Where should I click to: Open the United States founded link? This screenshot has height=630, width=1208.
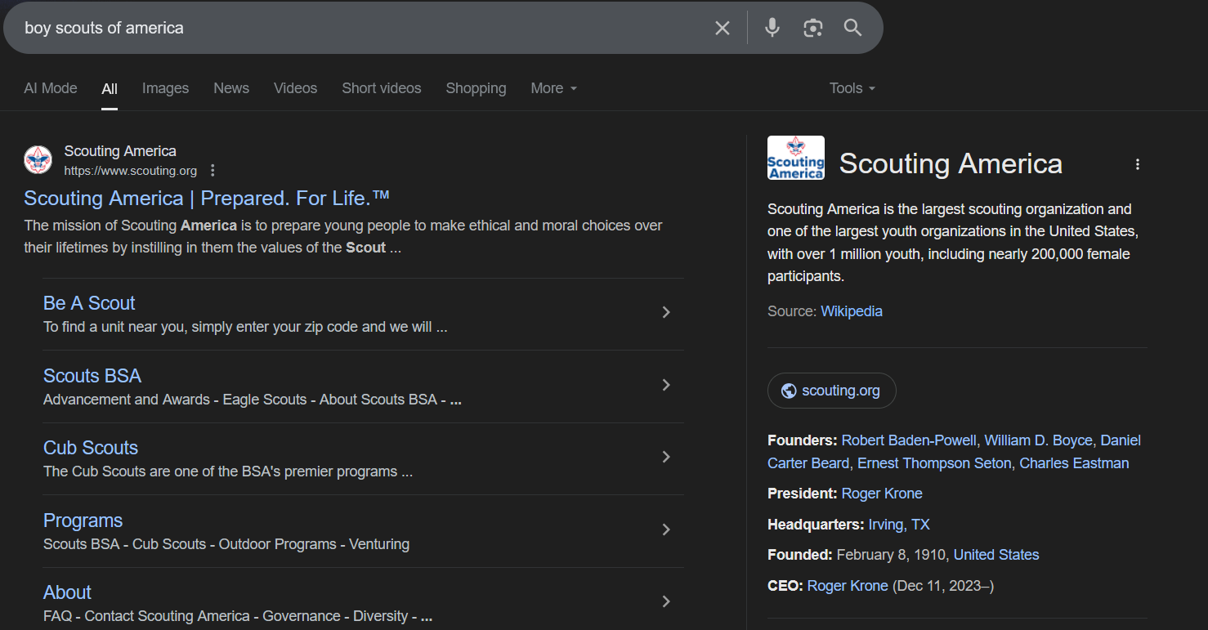coord(996,555)
